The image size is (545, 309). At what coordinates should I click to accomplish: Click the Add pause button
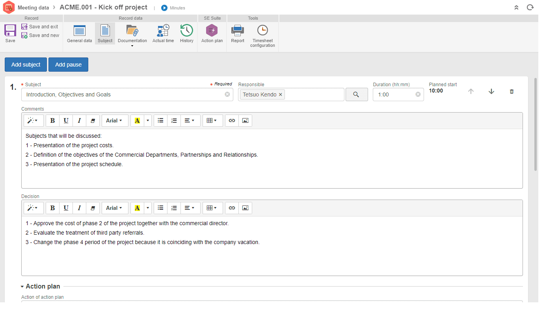[68, 65]
